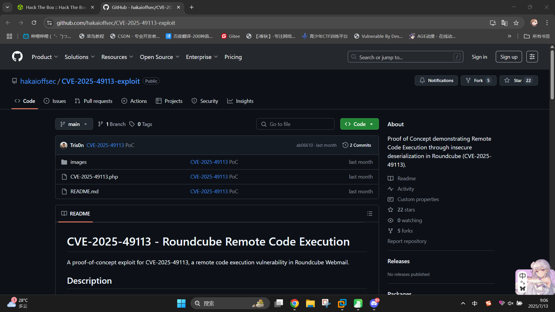Open the CVE-2025-49113.php file link

pyautogui.click(x=94, y=177)
